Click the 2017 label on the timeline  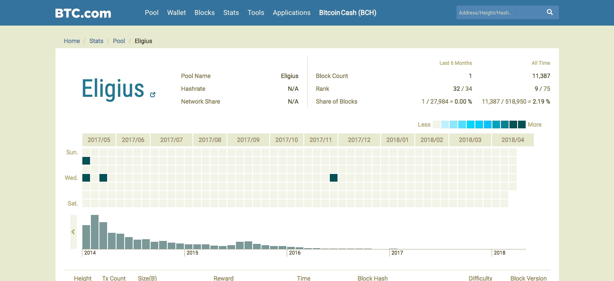click(397, 253)
